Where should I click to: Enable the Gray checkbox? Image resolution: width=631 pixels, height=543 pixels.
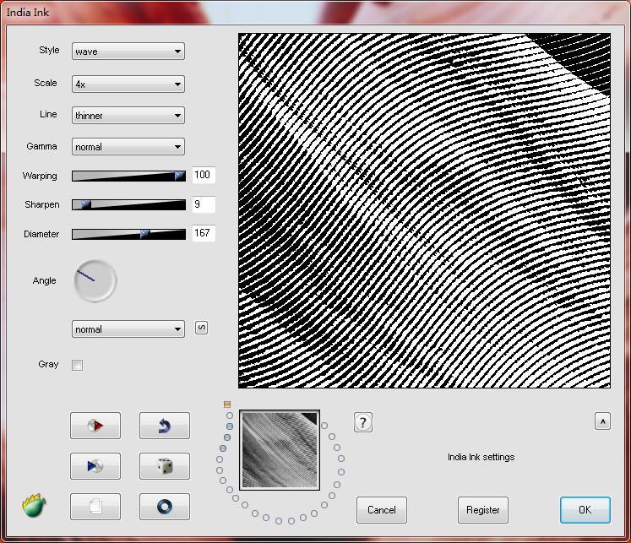(78, 366)
